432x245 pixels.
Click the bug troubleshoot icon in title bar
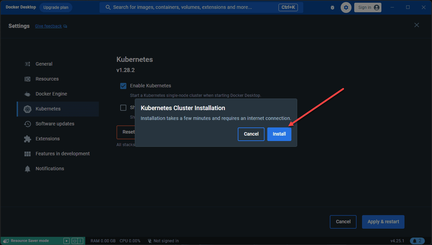(x=332, y=7)
